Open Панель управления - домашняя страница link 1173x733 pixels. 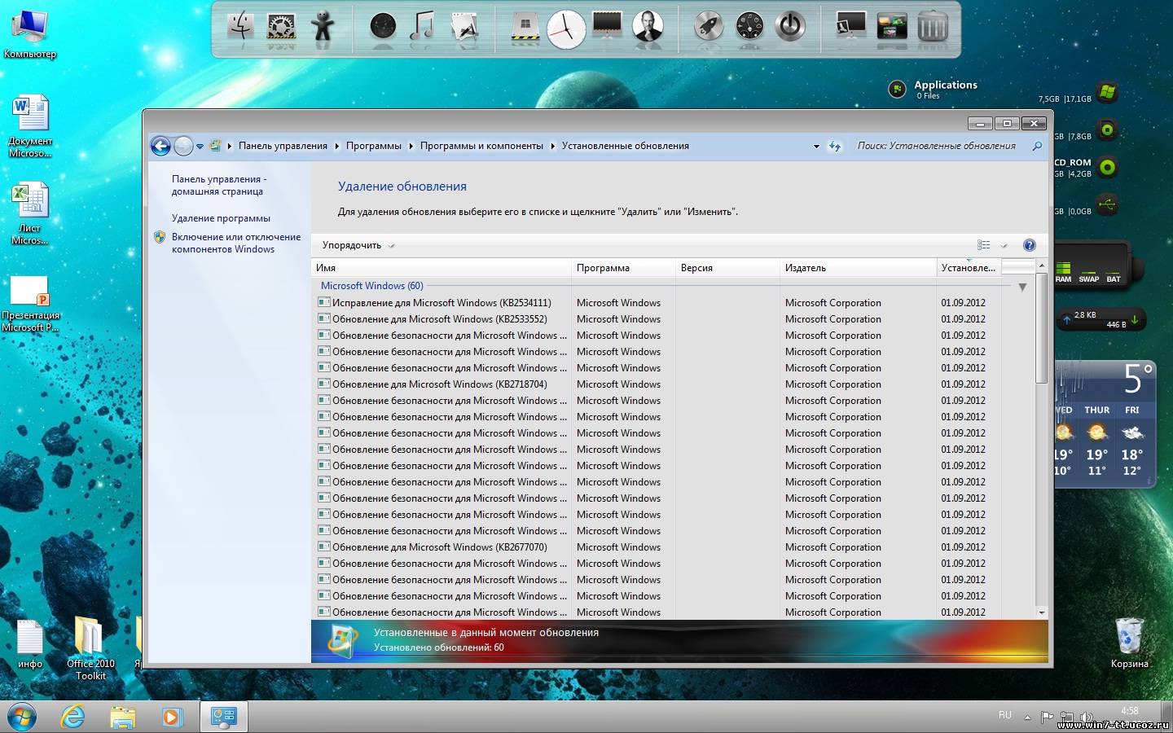219,185
